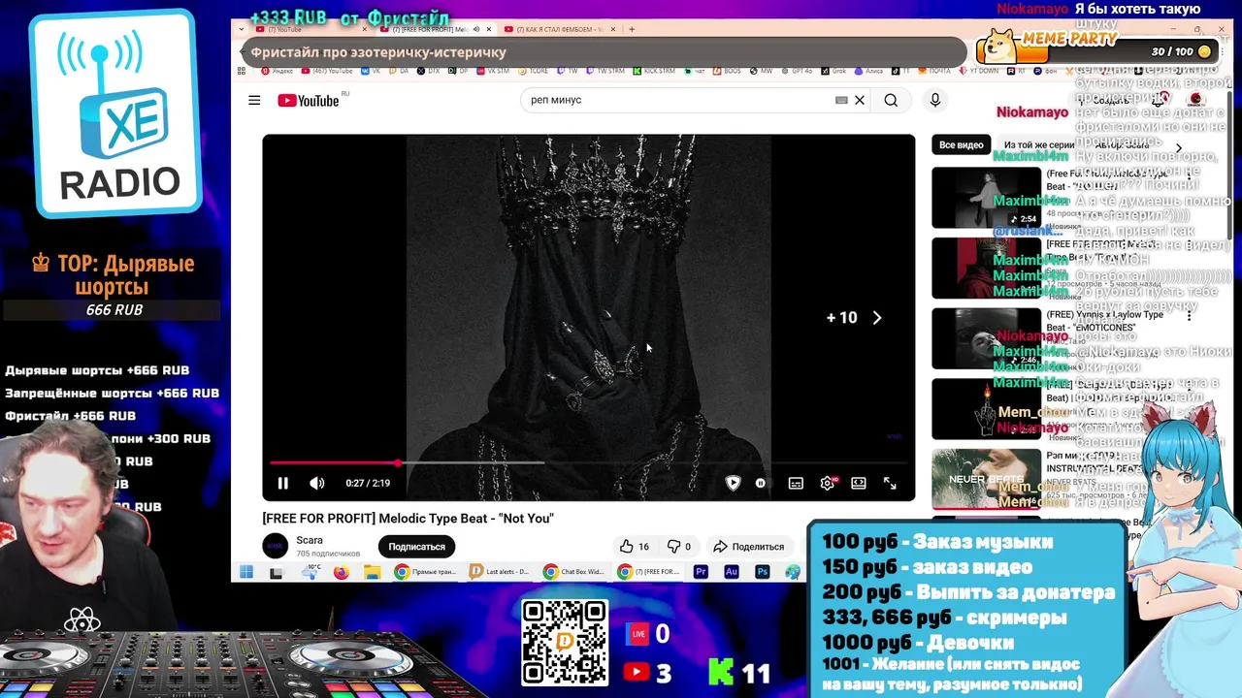
Task: Open the Grok bookmark
Action: (834, 71)
